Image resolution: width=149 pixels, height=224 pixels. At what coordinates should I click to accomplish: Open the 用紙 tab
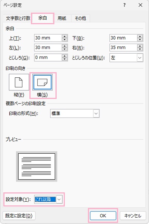62,18
